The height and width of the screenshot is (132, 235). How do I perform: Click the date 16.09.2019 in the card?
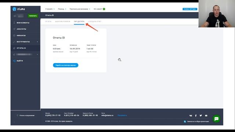75,49
